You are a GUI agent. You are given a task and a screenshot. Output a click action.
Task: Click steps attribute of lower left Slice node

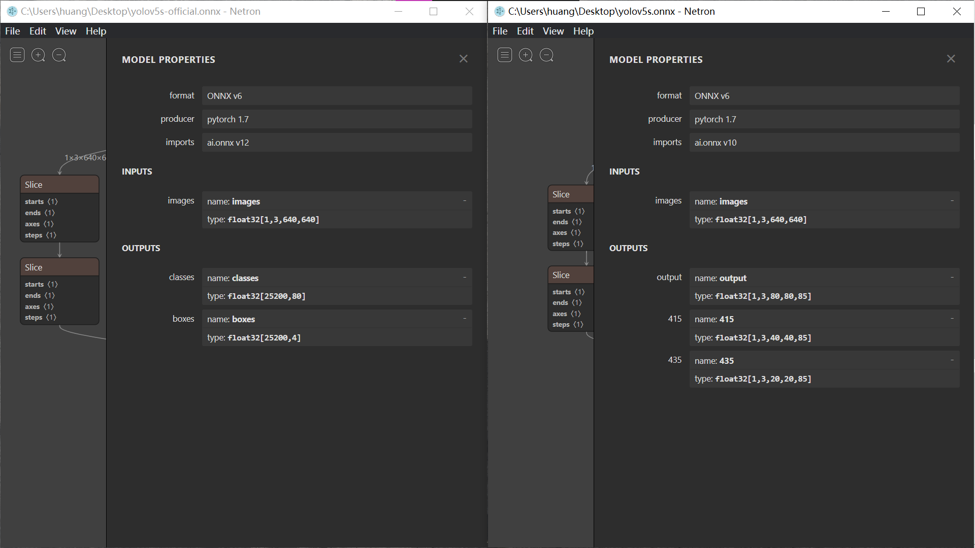click(41, 318)
